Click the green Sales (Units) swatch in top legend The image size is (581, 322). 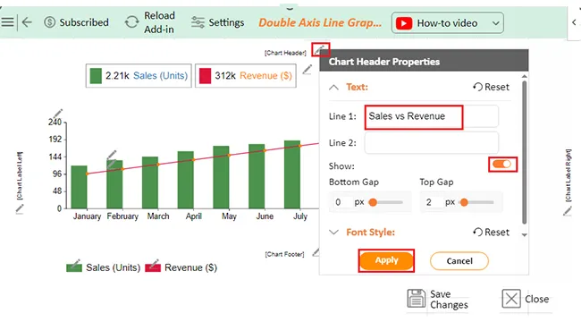[96, 76]
